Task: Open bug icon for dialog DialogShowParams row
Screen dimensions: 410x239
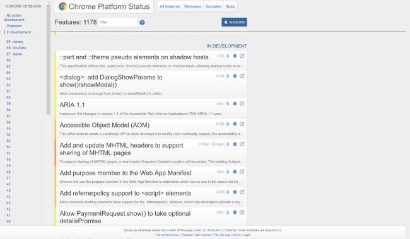Action: point(235,76)
